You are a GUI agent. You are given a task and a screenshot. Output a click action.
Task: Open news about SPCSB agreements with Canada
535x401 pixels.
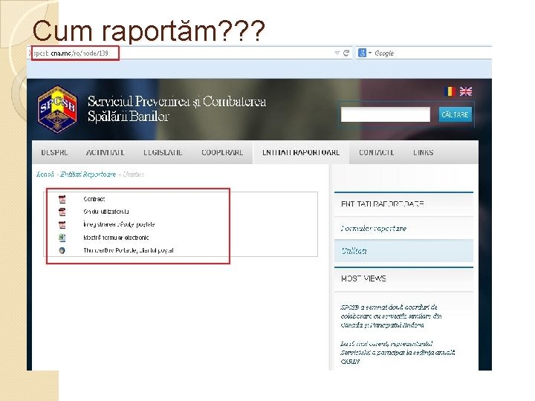tap(391, 316)
